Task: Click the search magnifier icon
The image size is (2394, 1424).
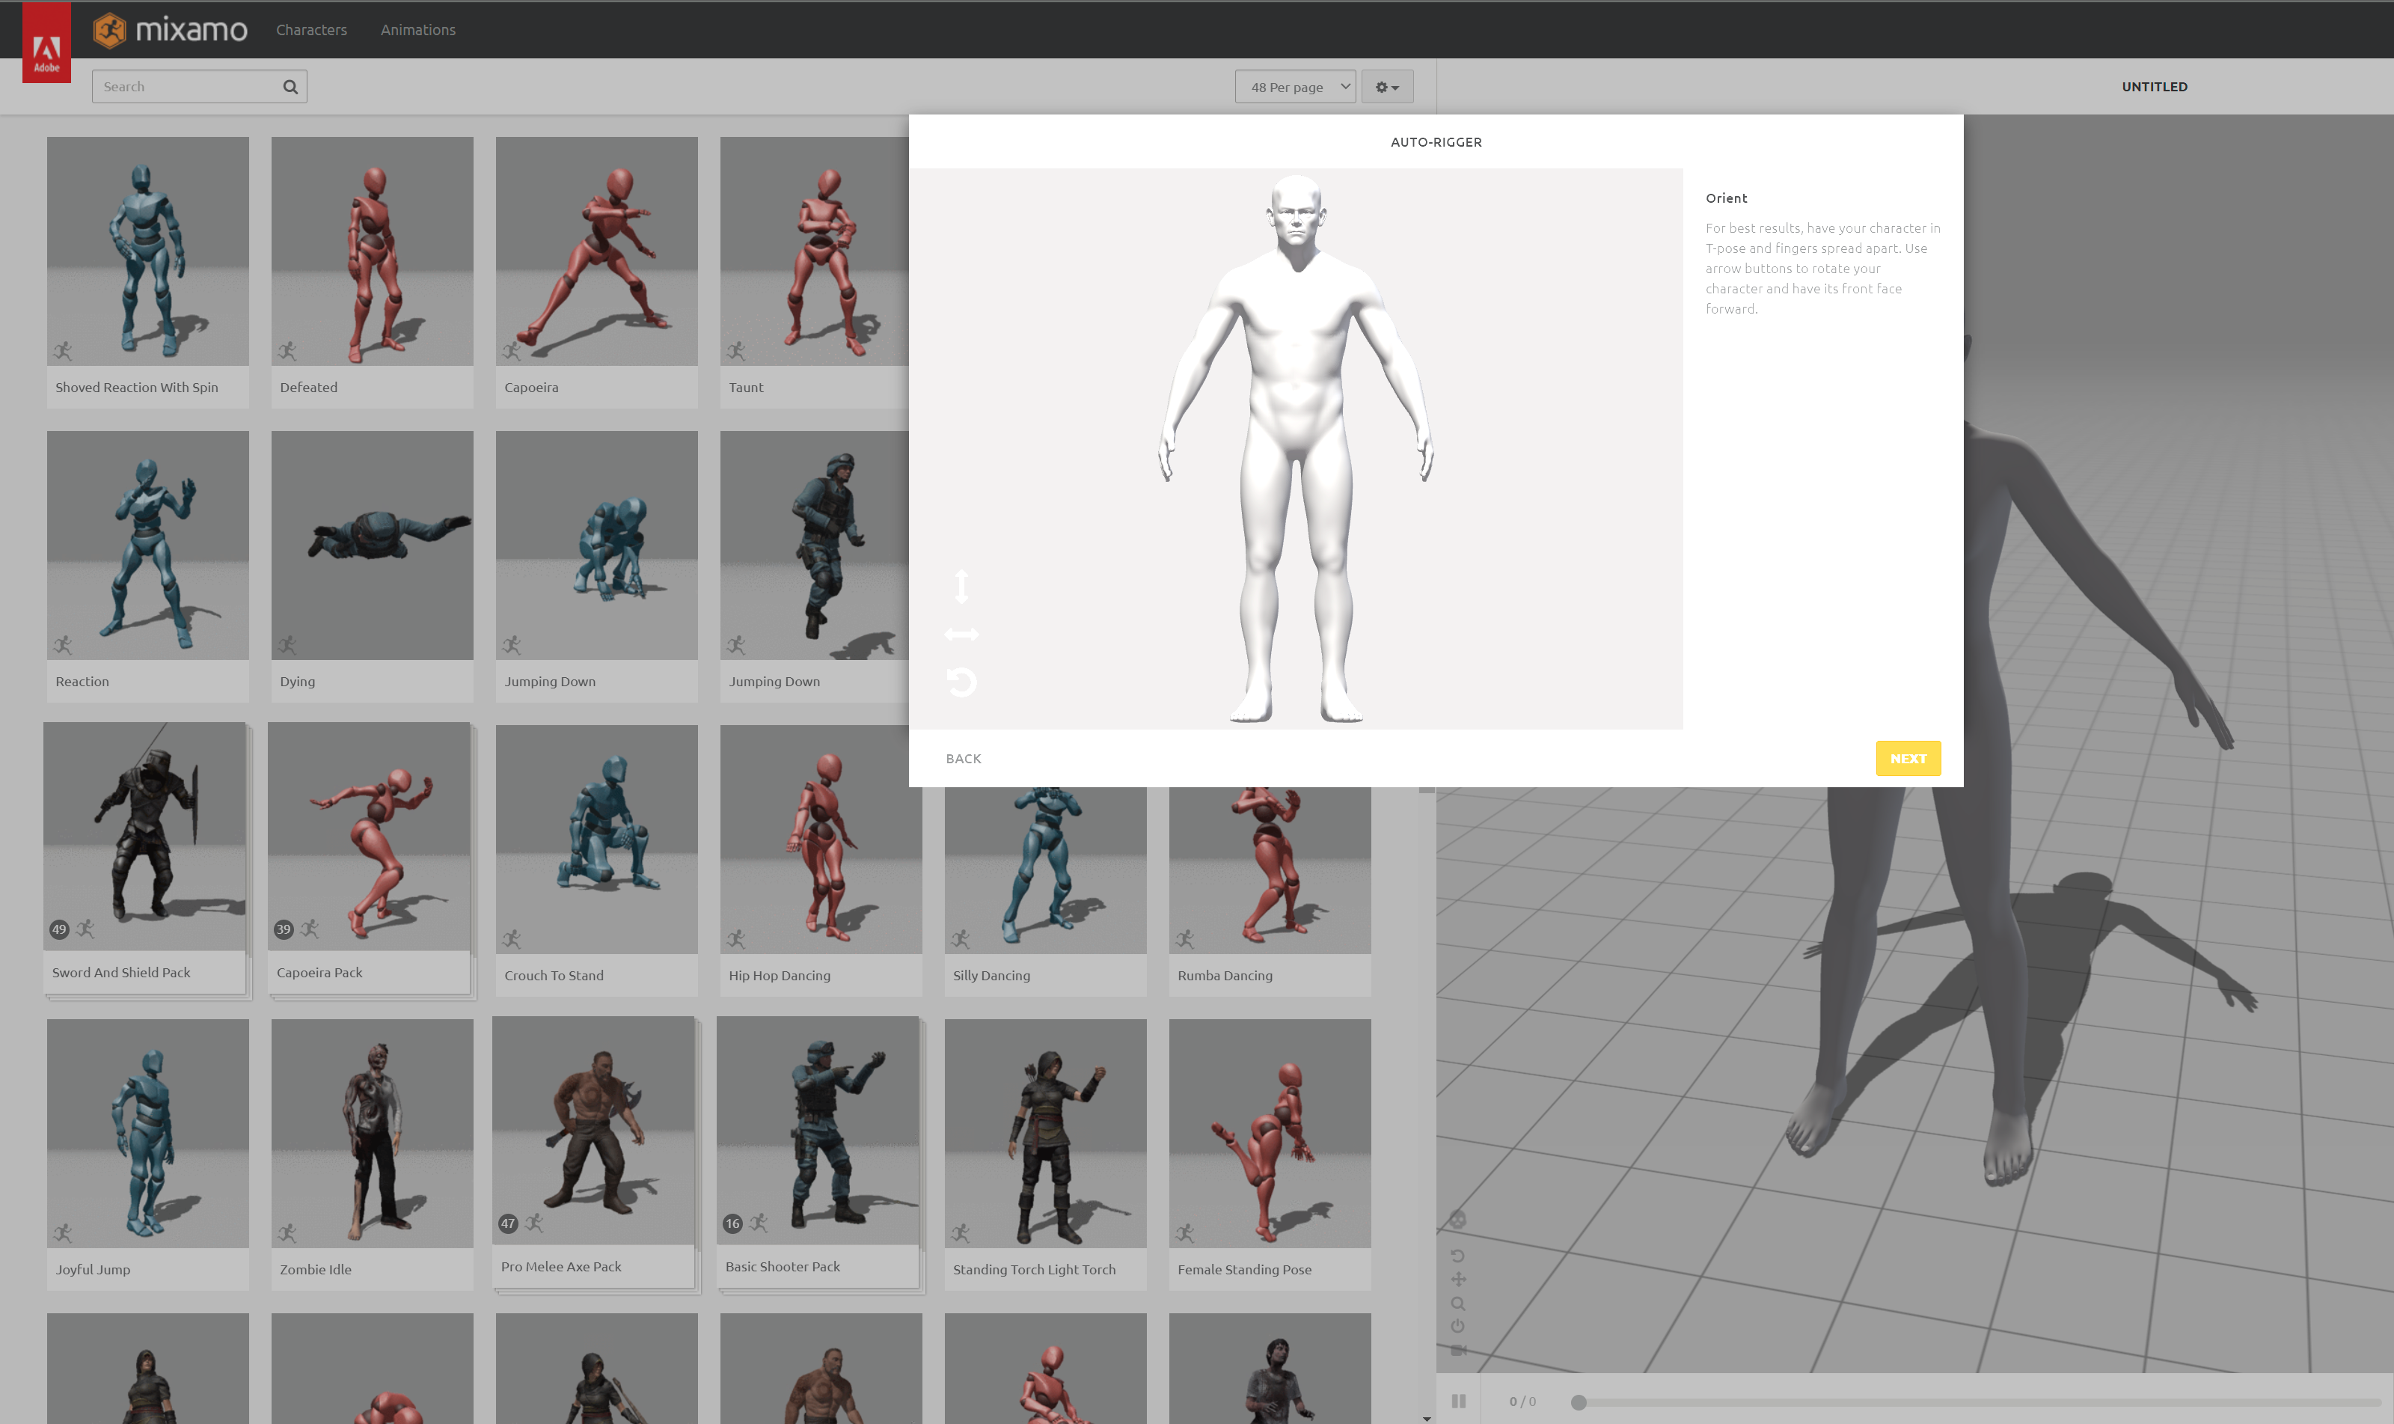Action: pos(290,86)
